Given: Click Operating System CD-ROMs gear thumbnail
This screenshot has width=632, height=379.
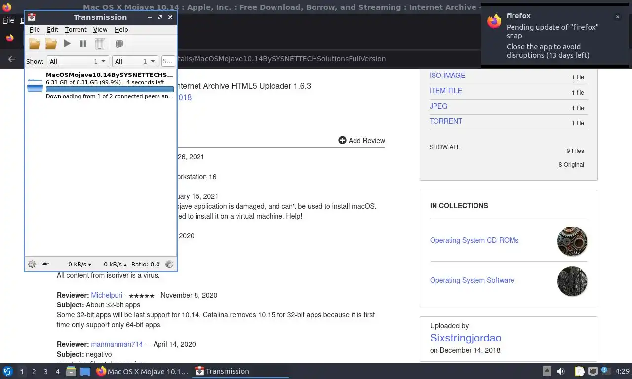Looking at the screenshot, I should [x=572, y=241].
